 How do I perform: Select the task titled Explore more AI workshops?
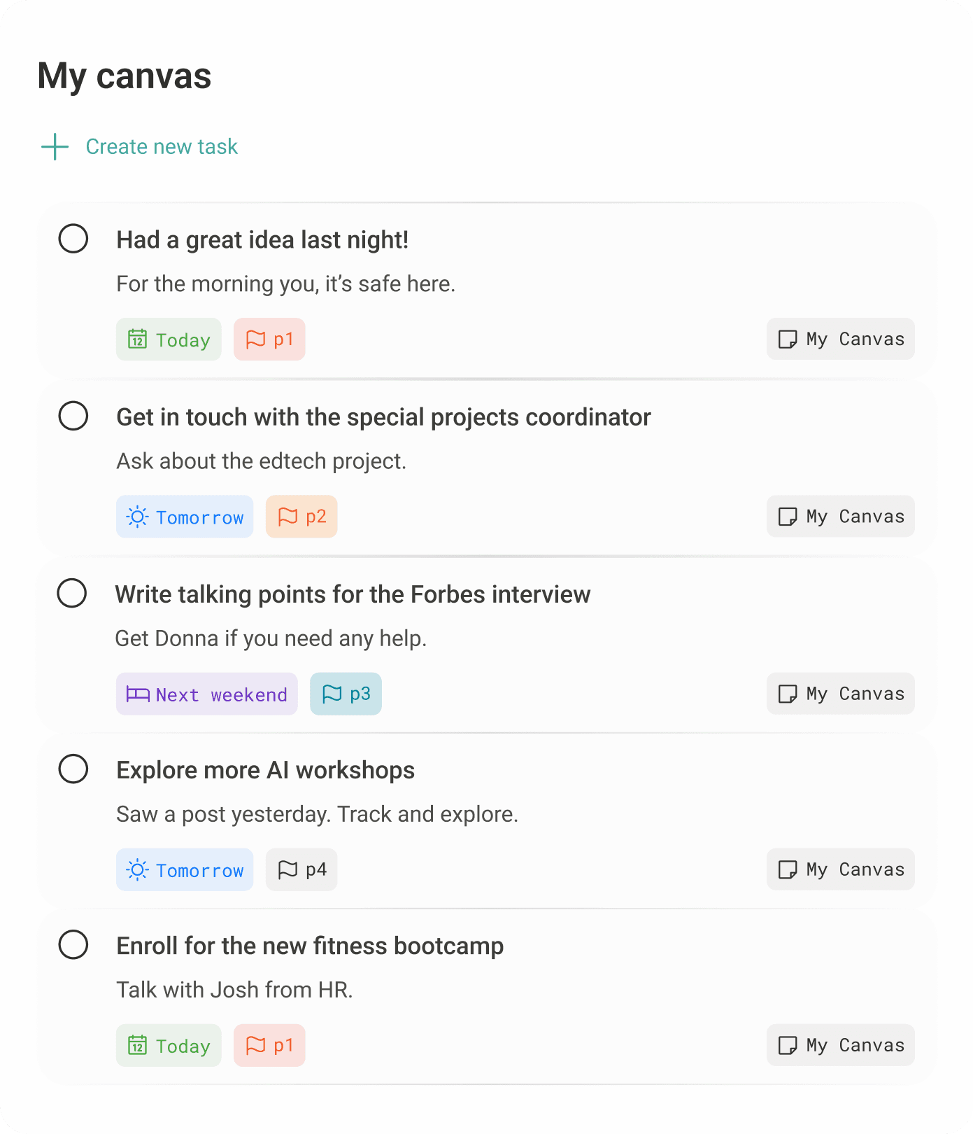(x=266, y=770)
